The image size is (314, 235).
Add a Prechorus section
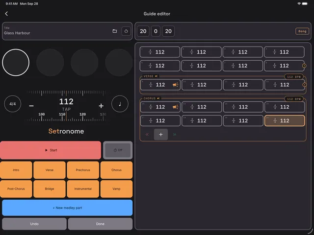coord(83,170)
